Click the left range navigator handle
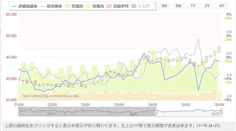236x131 pixels. coord(156,112)
